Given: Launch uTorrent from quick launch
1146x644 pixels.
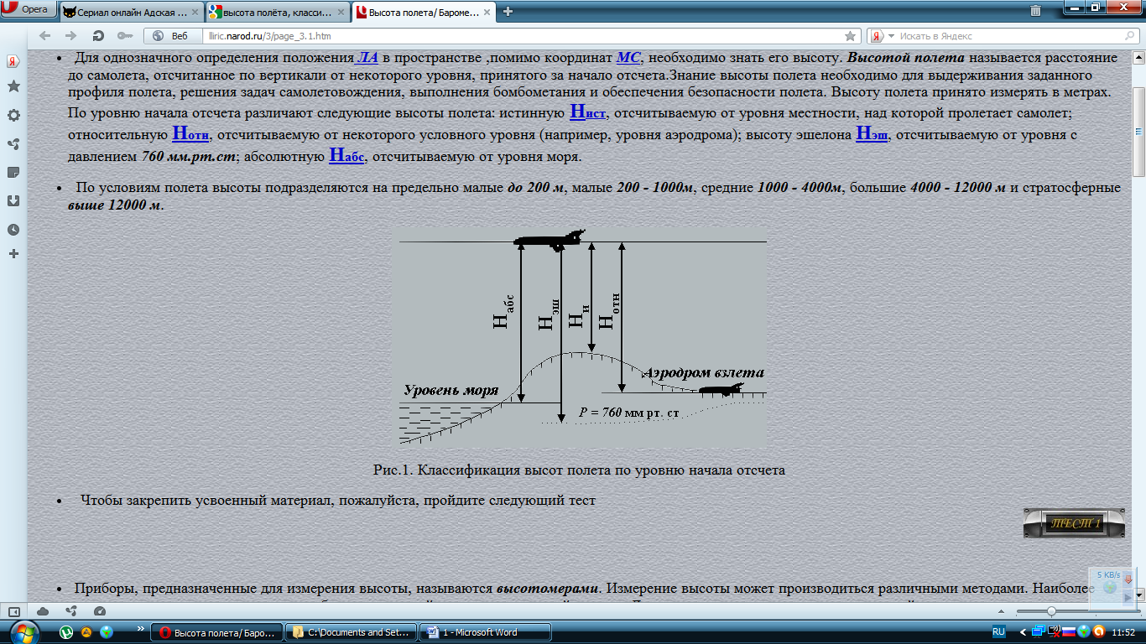Looking at the screenshot, I should point(66,631).
